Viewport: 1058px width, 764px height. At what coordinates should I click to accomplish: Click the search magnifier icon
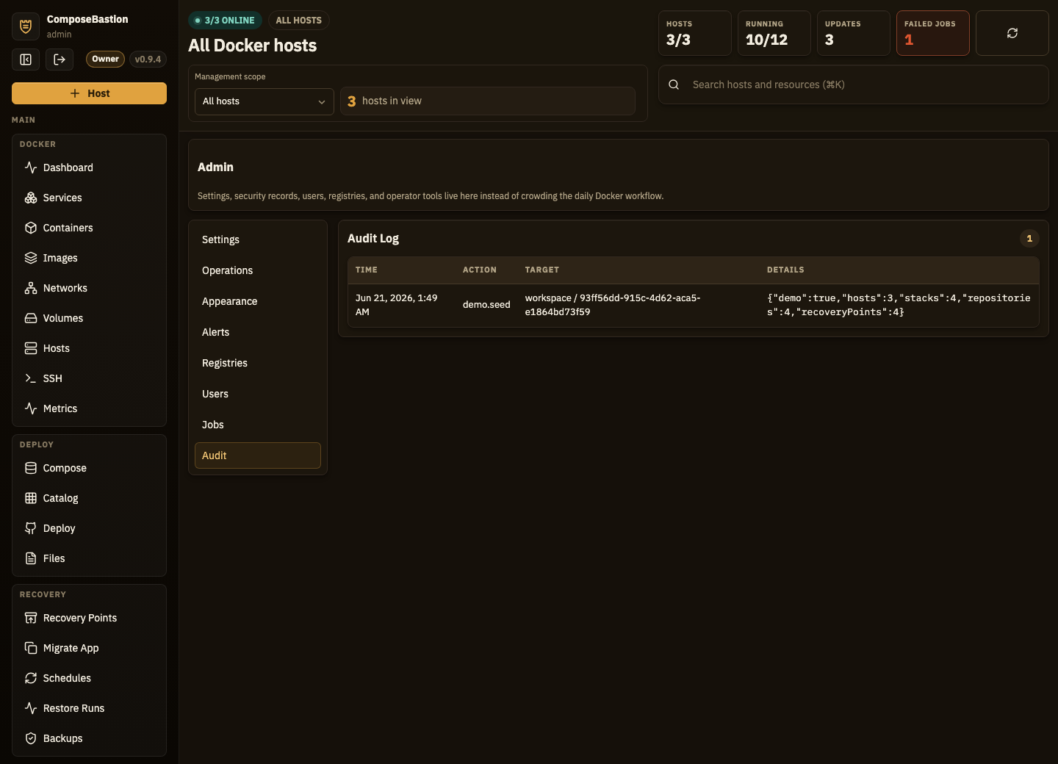pos(674,84)
